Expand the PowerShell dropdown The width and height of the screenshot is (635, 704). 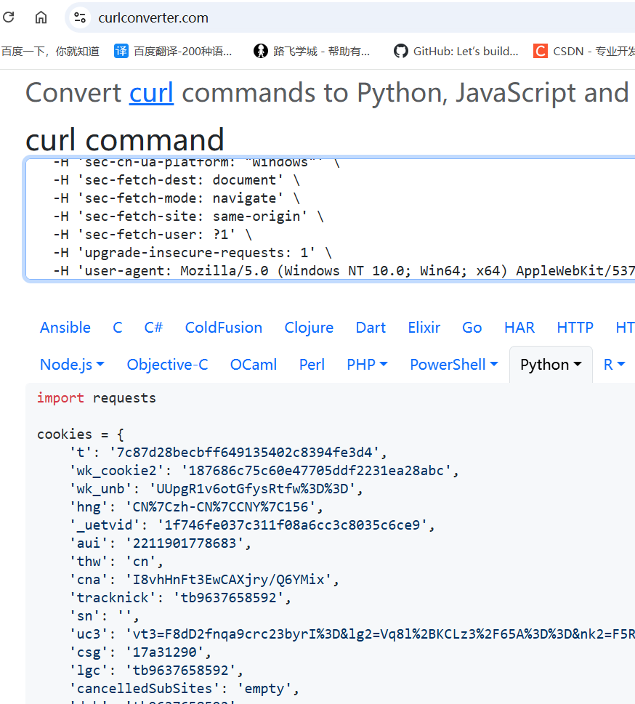(x=453, y=365)
